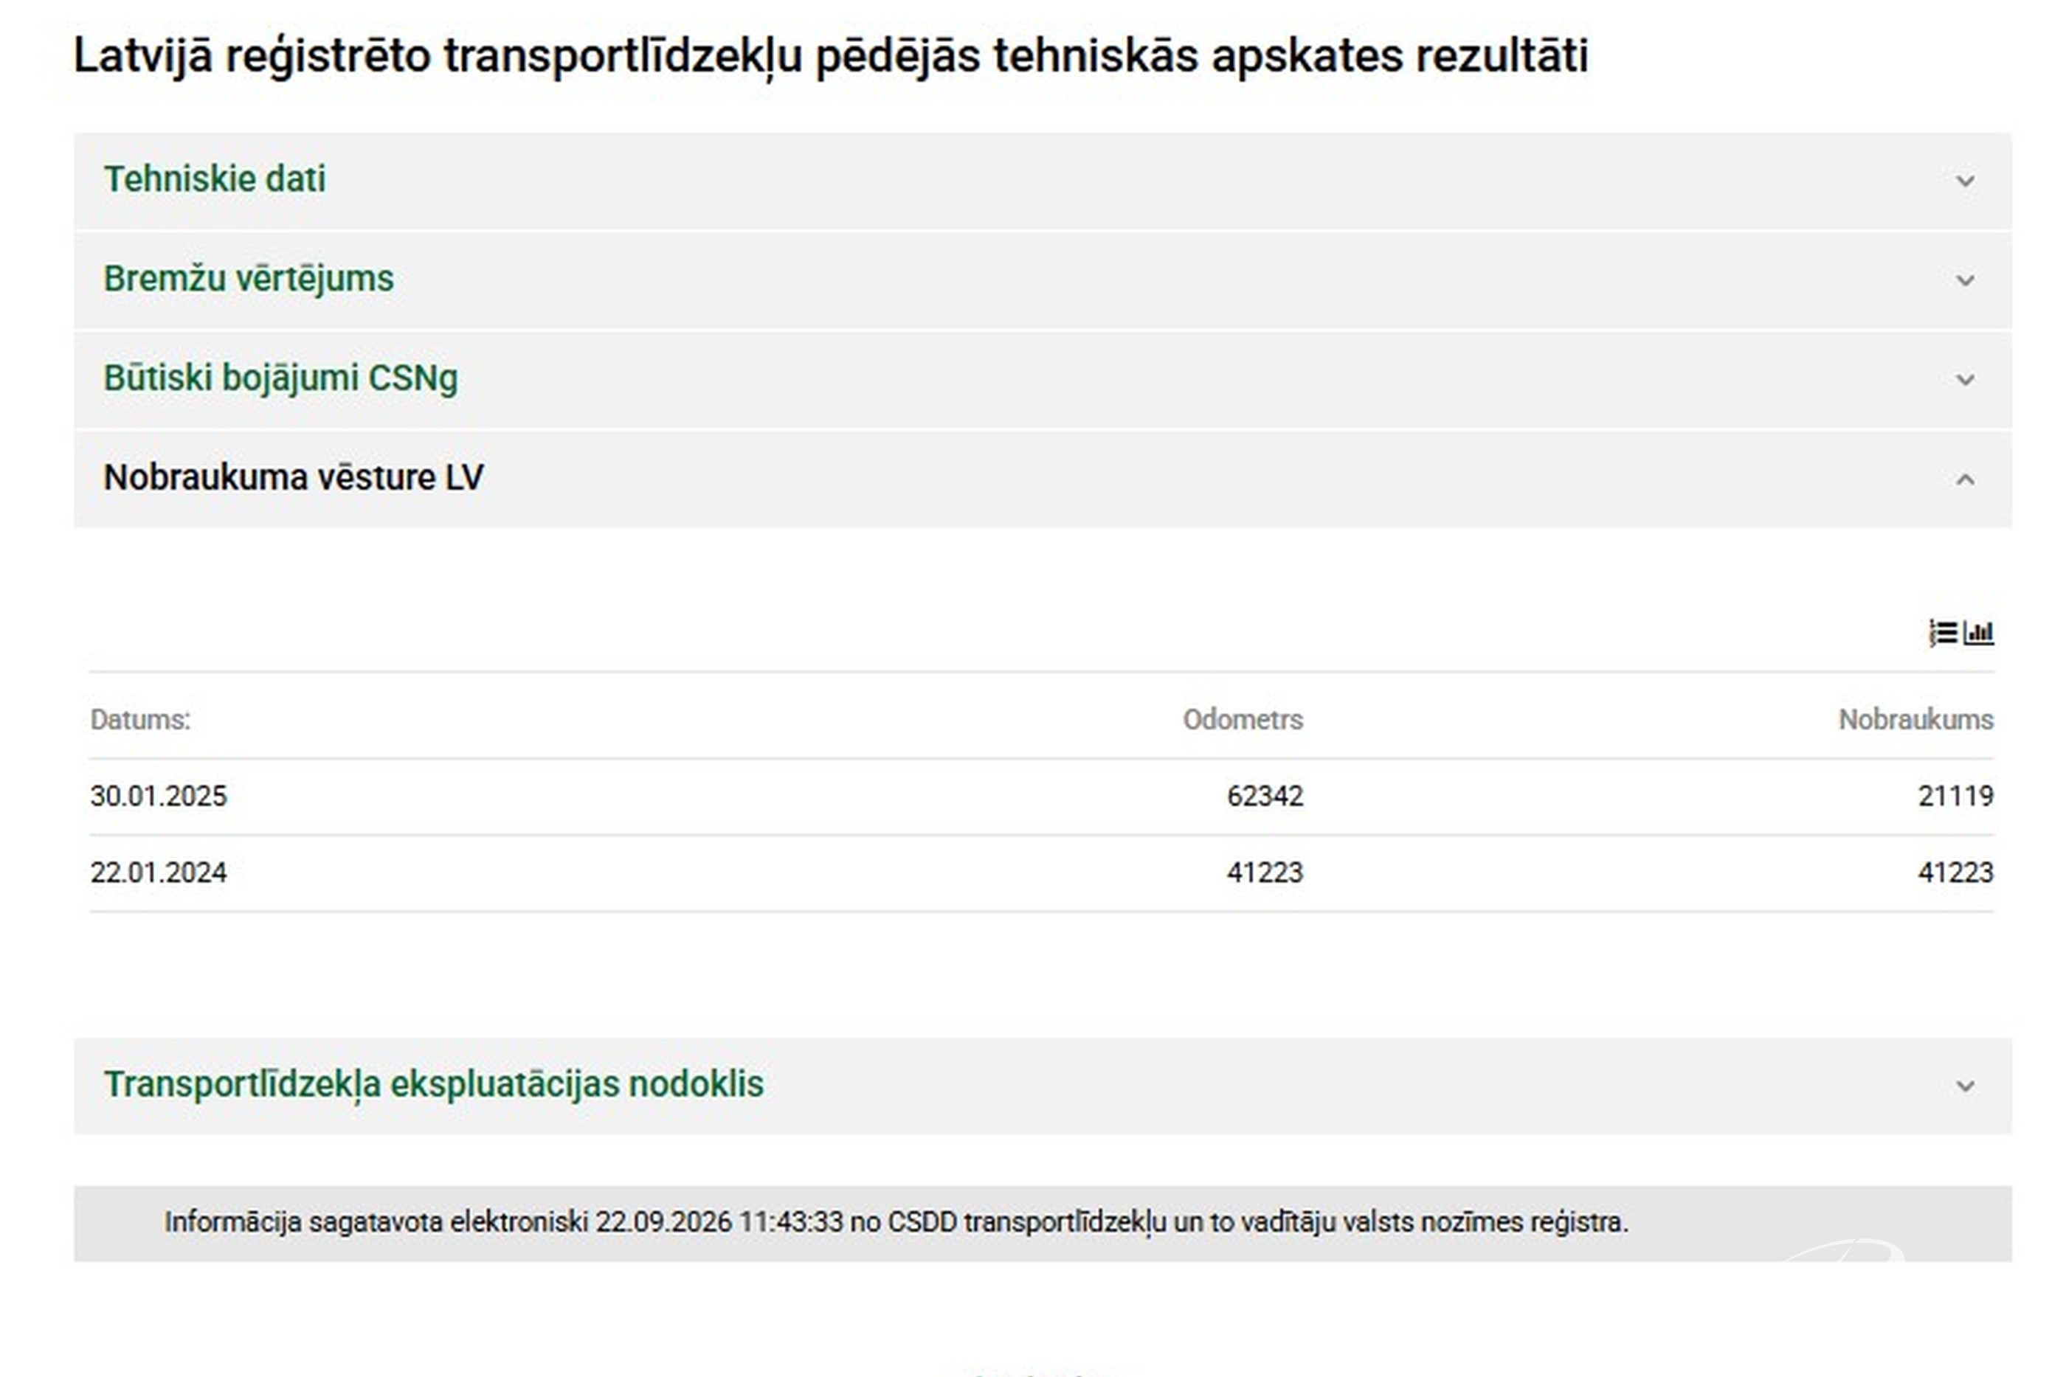Screen dimensions: 2066x1377
Task: Click the Datums column header
Action: click(x=140, y=719)
